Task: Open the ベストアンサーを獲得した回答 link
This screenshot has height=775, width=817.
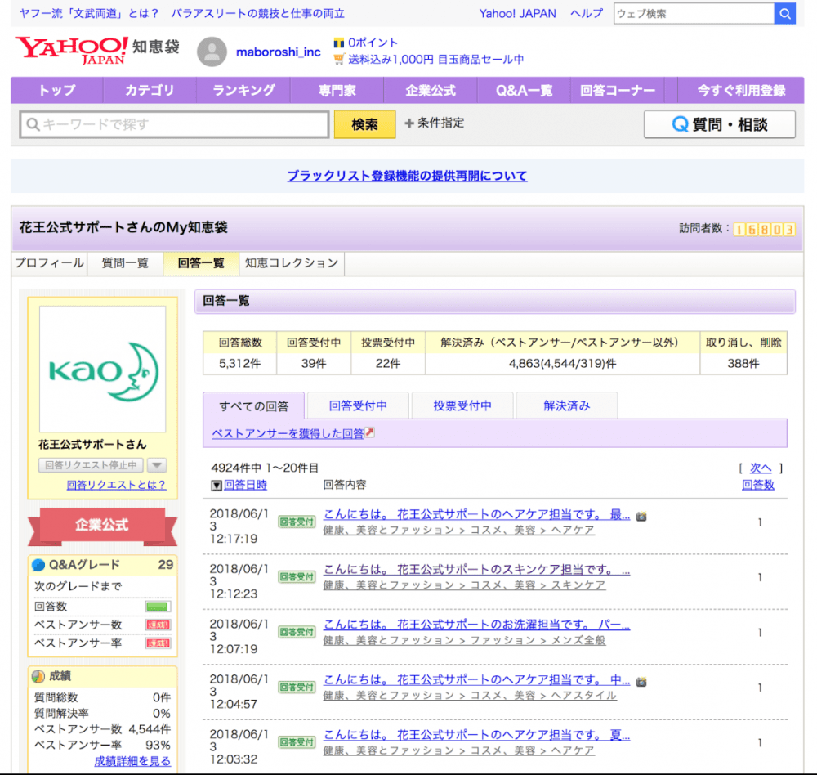Action: click(288, 433)
